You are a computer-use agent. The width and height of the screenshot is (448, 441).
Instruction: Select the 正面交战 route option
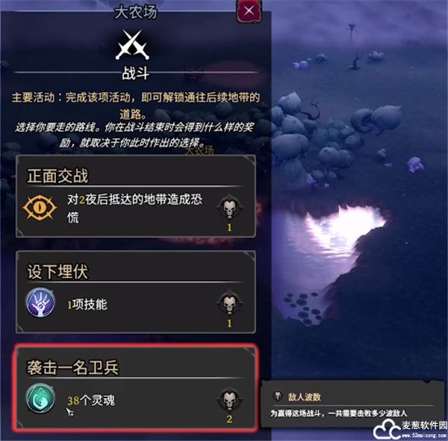pyautogui.click(x=136, y=196)
